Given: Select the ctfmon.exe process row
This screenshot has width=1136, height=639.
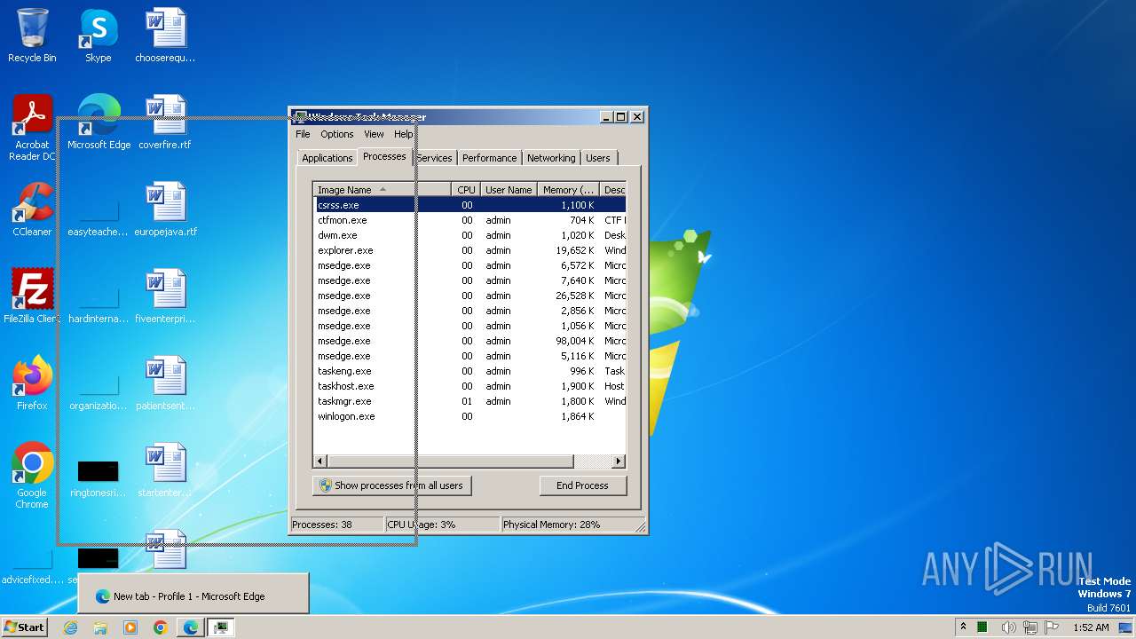Looking at the screenshot, I should coord(469,220).
